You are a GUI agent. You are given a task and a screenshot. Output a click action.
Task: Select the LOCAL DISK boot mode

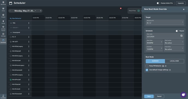[174, 61]
